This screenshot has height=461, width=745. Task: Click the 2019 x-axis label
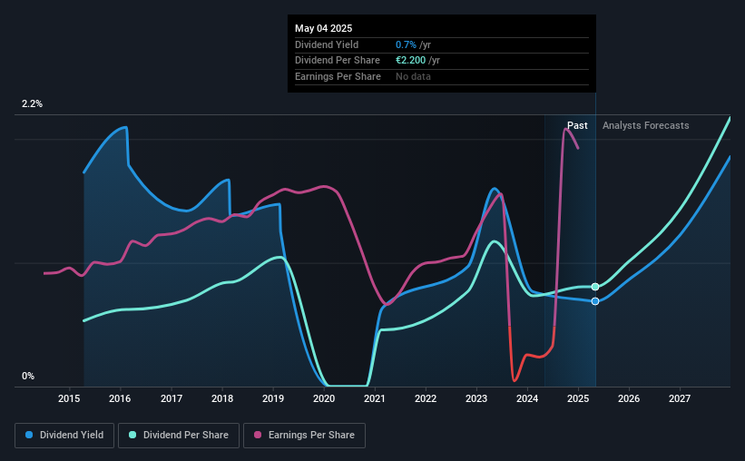click(x=273, y=398)
